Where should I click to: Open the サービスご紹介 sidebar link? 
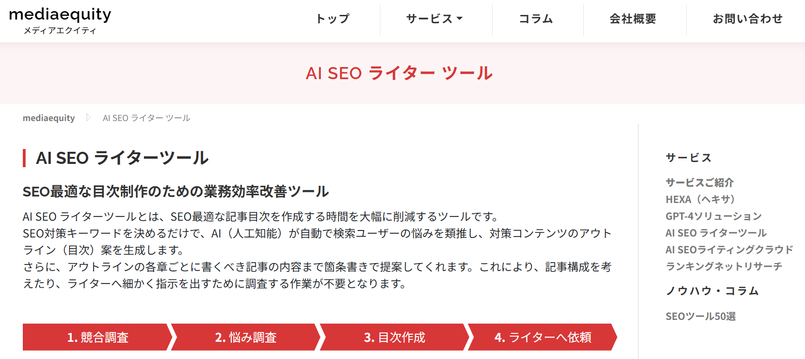[699, 183]
